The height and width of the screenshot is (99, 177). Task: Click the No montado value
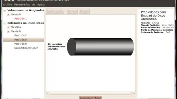pos(168,28)
